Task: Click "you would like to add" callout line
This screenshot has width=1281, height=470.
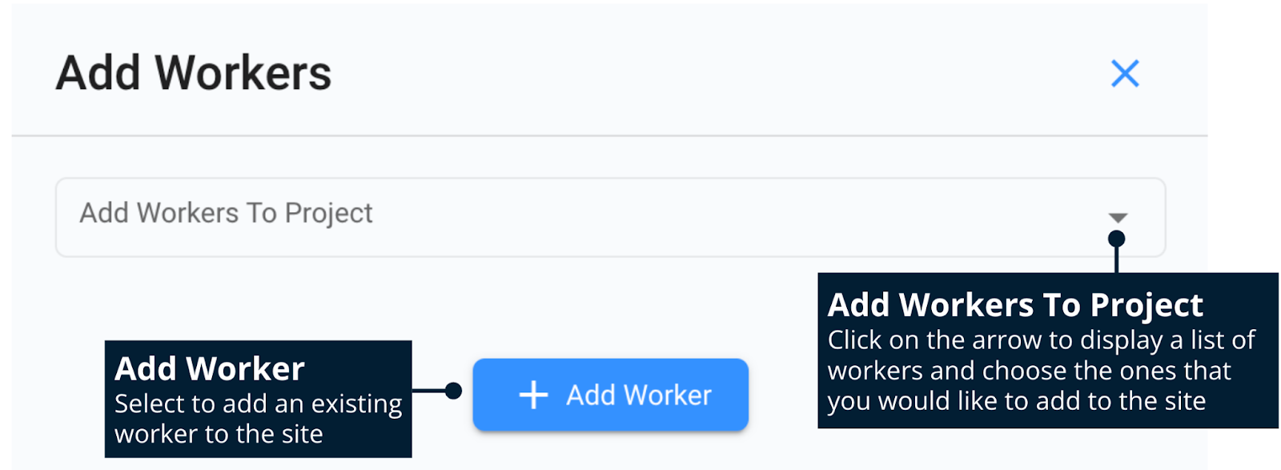Action: [x=1016, y=400]
